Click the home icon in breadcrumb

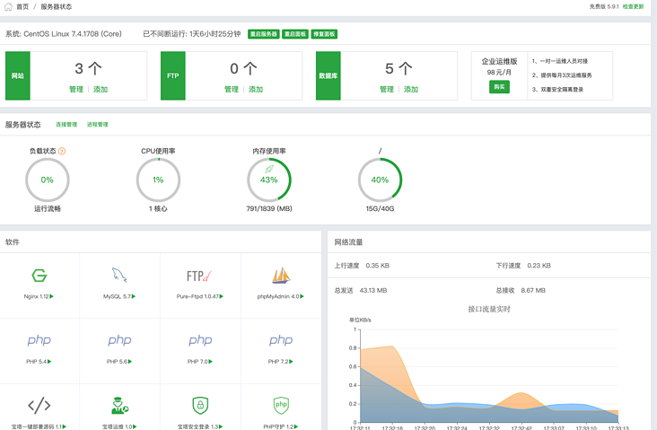coord(9,6)
